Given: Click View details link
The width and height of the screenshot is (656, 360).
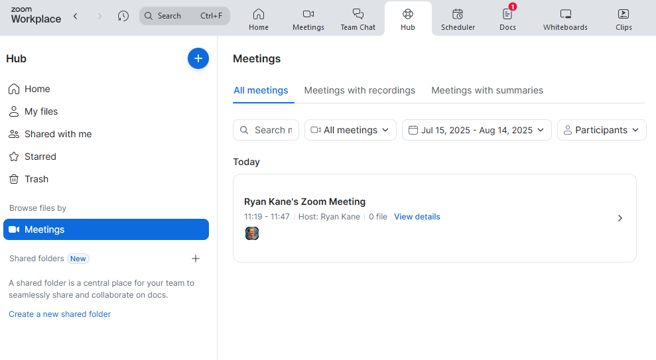Looking at the screenshot, I should click(x=417, y=217).
